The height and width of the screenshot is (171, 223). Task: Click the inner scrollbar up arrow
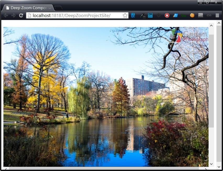211,26
